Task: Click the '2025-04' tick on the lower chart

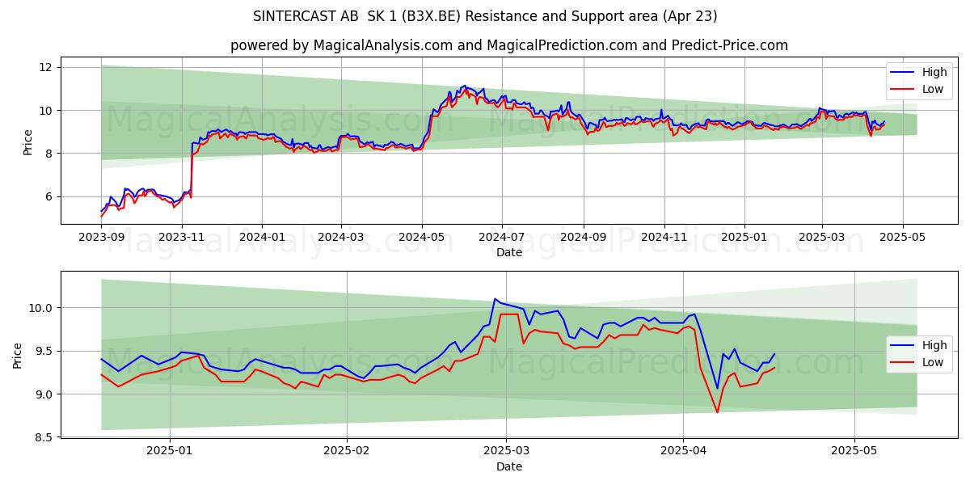Action: coord(683,452)
